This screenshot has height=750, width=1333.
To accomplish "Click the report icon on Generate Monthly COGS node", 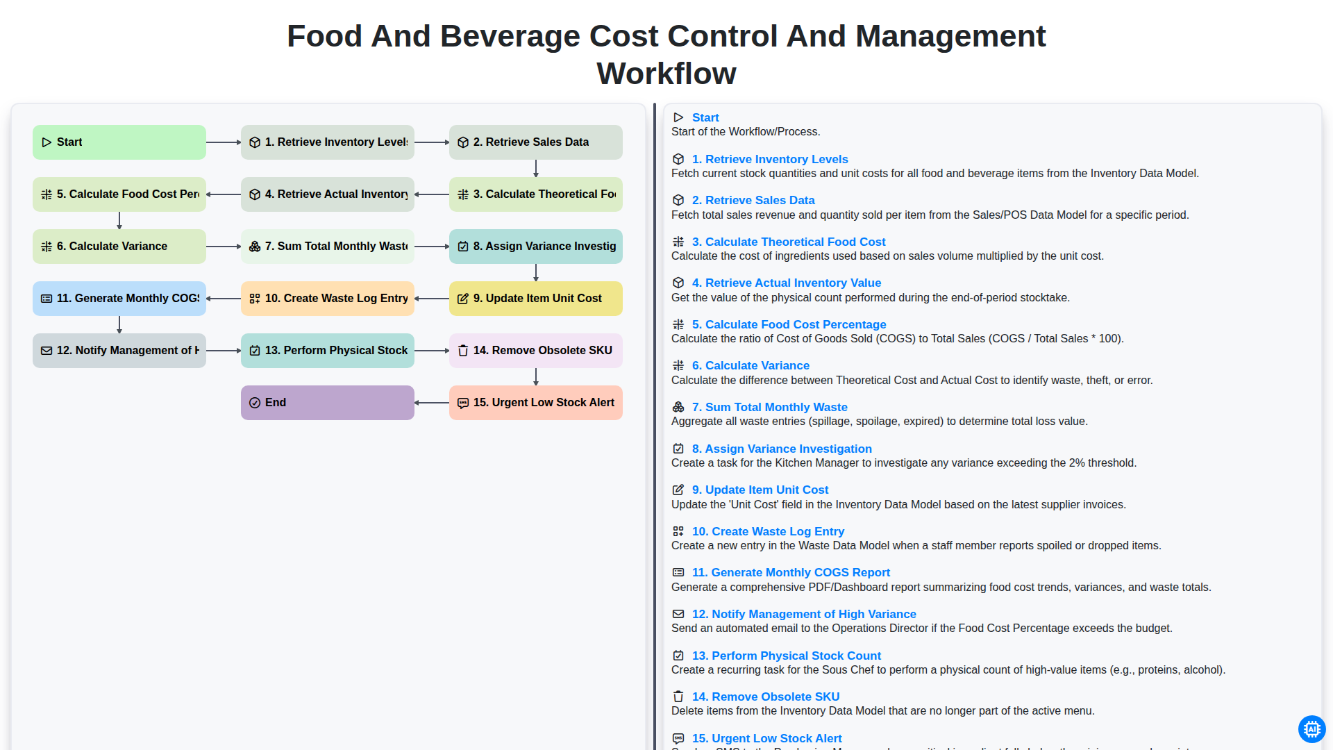I will pyautogui.click(x=47, y=299).
